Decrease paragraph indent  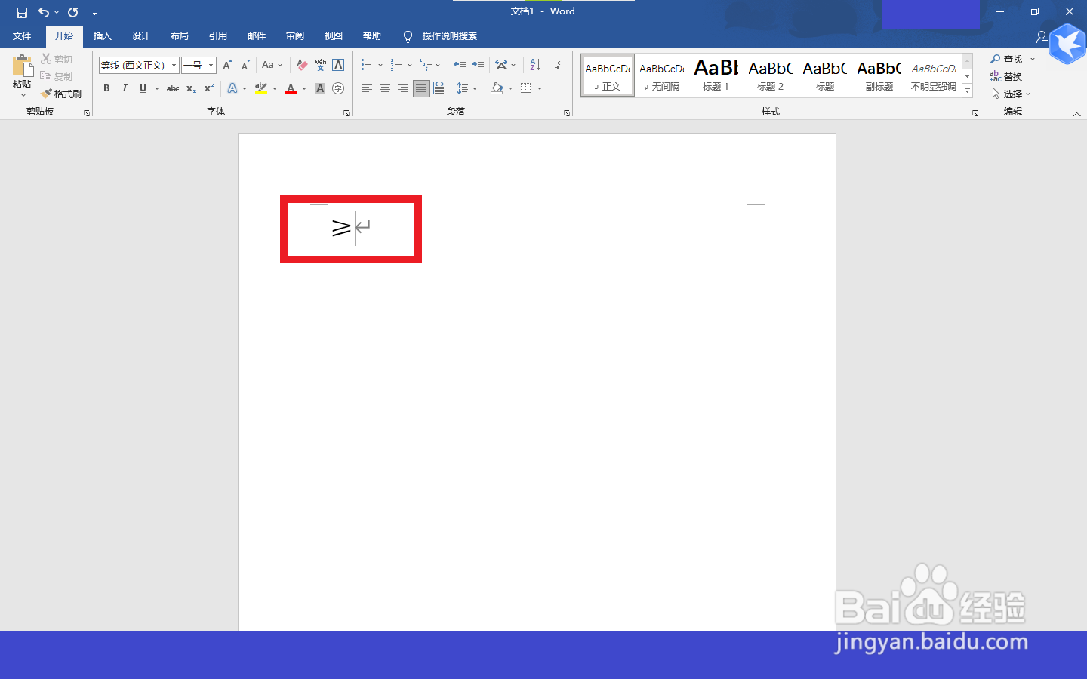pyautogui.click(x=460, y=66)
